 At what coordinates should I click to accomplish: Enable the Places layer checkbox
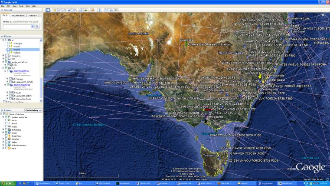(x=7, y=120)
